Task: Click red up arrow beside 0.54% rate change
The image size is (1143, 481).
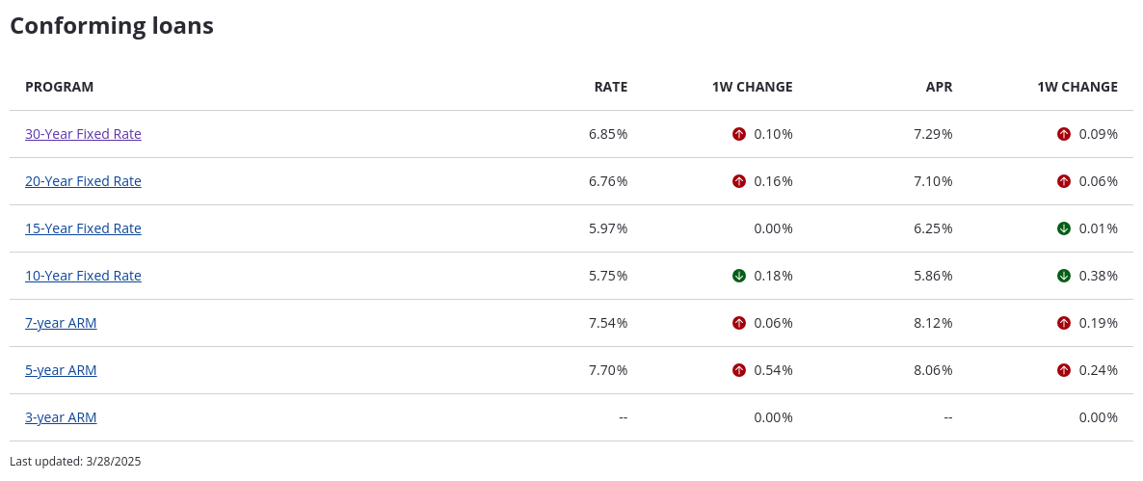Action: [x=739, y=370]
